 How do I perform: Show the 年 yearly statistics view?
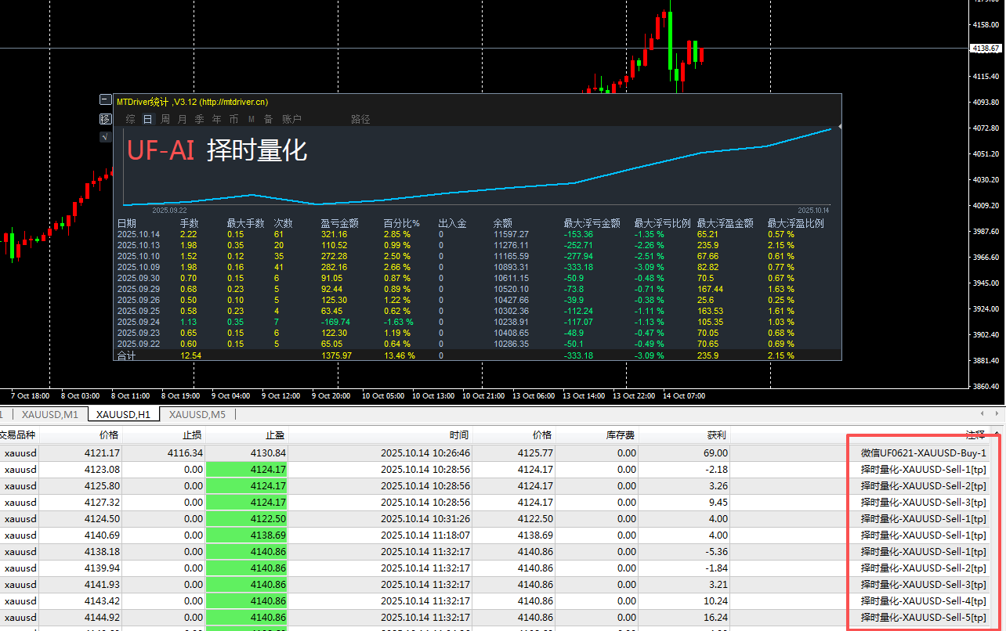[217, 120]
